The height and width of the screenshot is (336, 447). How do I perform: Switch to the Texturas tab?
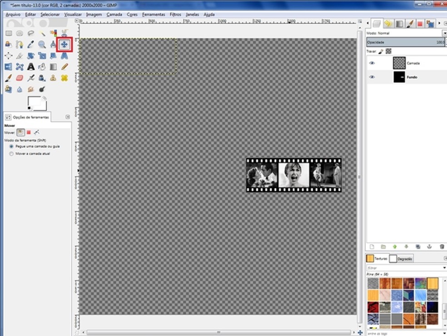(x=377, y=258)
